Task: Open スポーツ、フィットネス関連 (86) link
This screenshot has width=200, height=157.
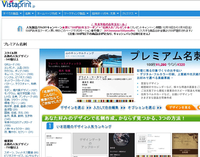Action: point(21,153)
